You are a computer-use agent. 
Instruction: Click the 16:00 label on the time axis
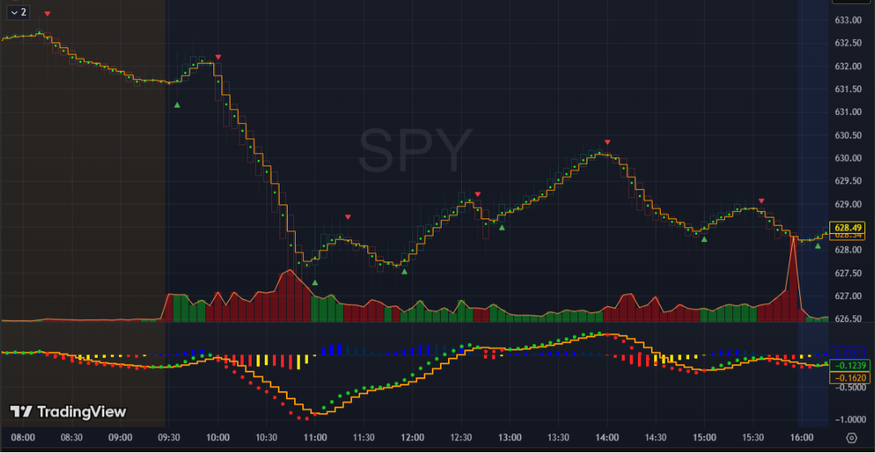point(802,438)
